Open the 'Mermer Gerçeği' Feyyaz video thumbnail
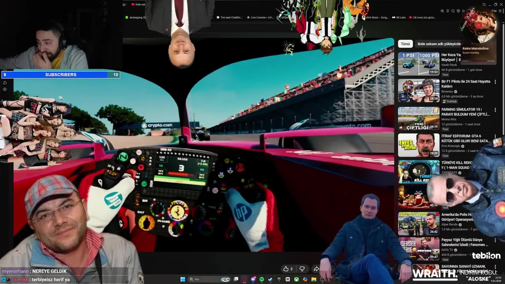This screenshot has width=505, height=284. [419, 248]
